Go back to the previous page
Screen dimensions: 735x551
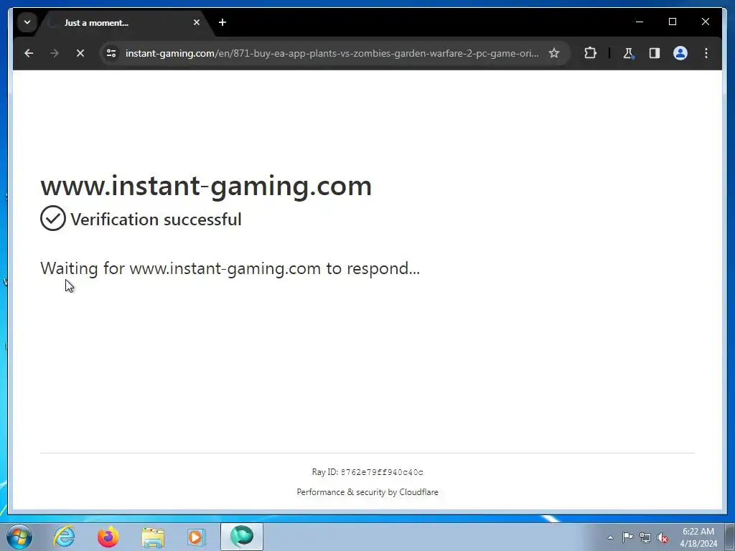click(29, 53)
